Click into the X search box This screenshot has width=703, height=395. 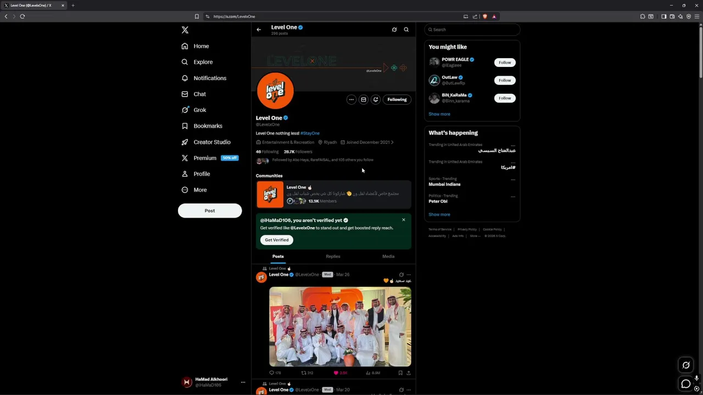tap(472, 30)
